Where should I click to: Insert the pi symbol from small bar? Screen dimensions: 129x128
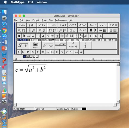point(19,36)
